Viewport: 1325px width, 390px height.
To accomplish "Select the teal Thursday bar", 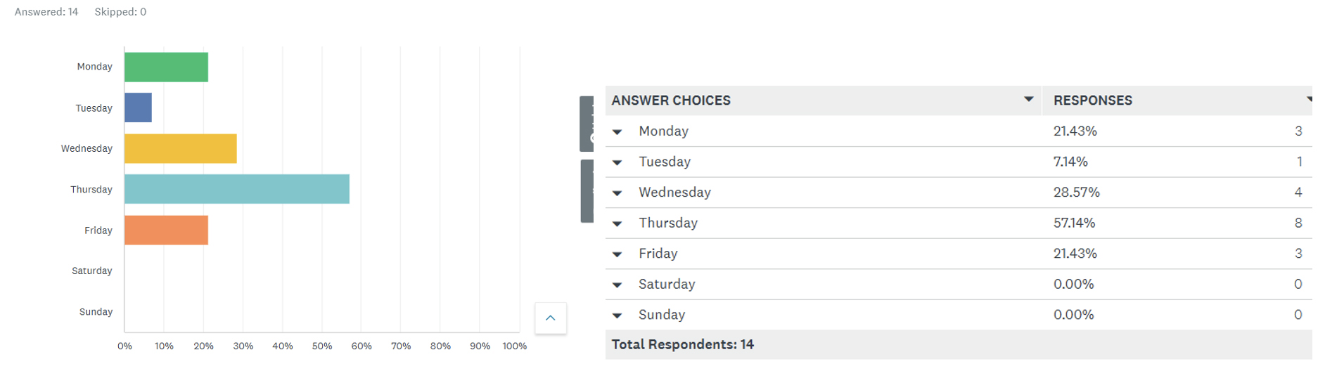I will click(237, 189).
